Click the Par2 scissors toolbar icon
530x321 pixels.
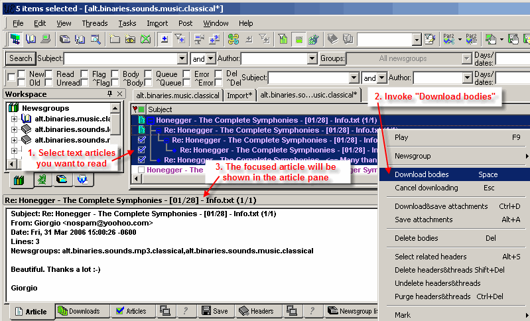click(x=449, y=39)
